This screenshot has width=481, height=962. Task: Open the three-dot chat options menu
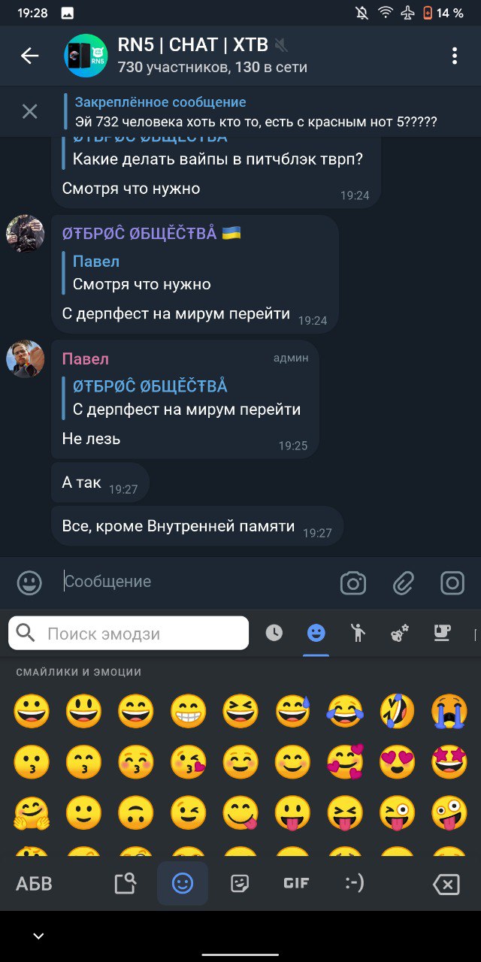coord(454,56)
